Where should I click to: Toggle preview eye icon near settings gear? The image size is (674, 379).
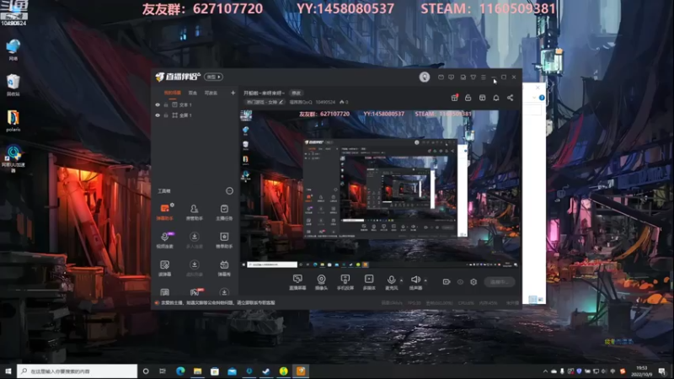point(460,282)
